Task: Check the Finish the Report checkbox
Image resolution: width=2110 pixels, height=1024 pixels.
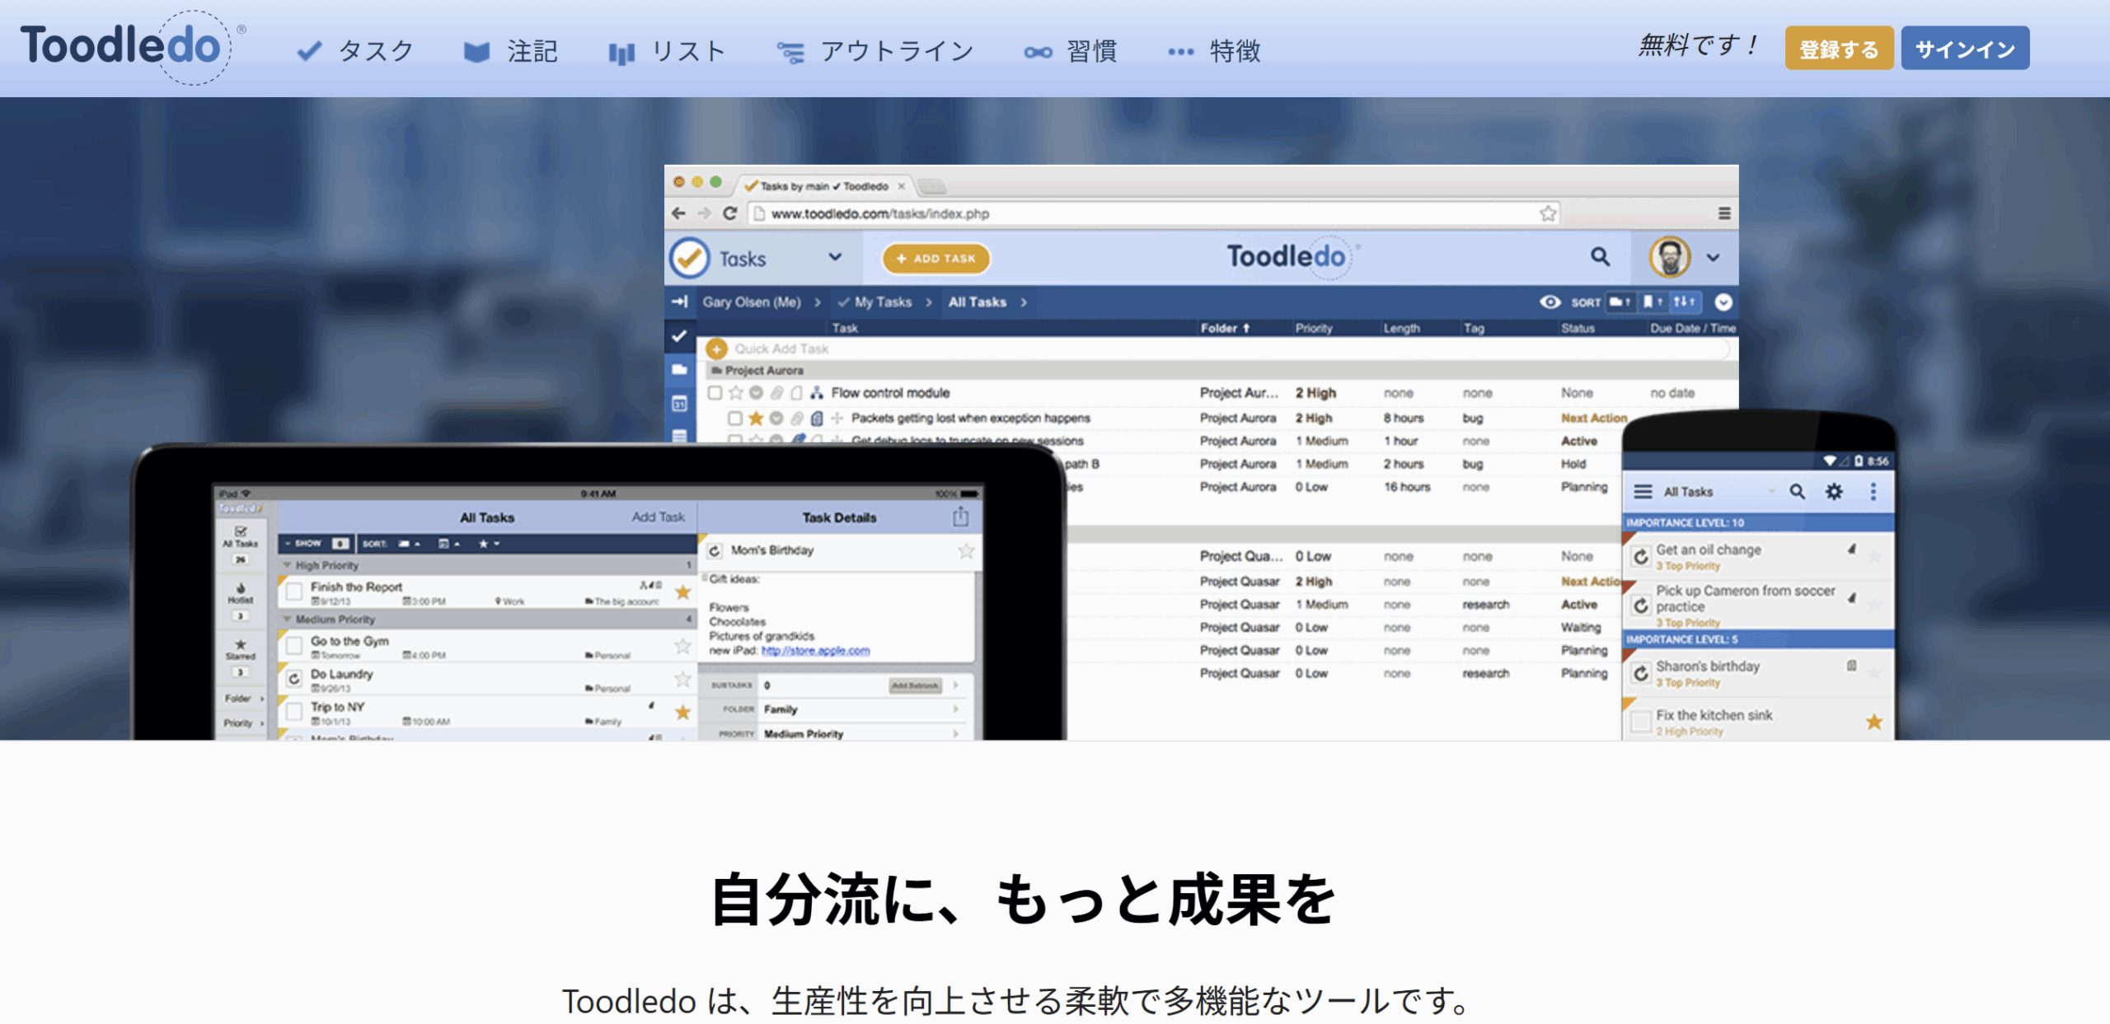Action: tap(294, 592)
